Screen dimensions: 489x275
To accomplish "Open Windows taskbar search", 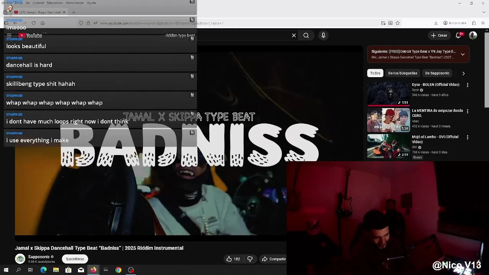I will pyautogui.click(x=18, y=270).
